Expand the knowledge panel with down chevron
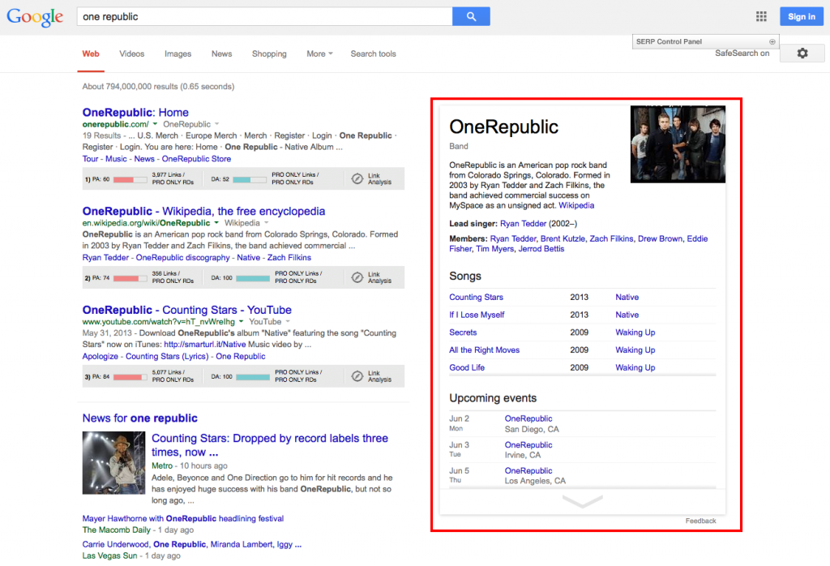Image resolution: width=830 pixels, height=566 pixels. pos(582,501)
